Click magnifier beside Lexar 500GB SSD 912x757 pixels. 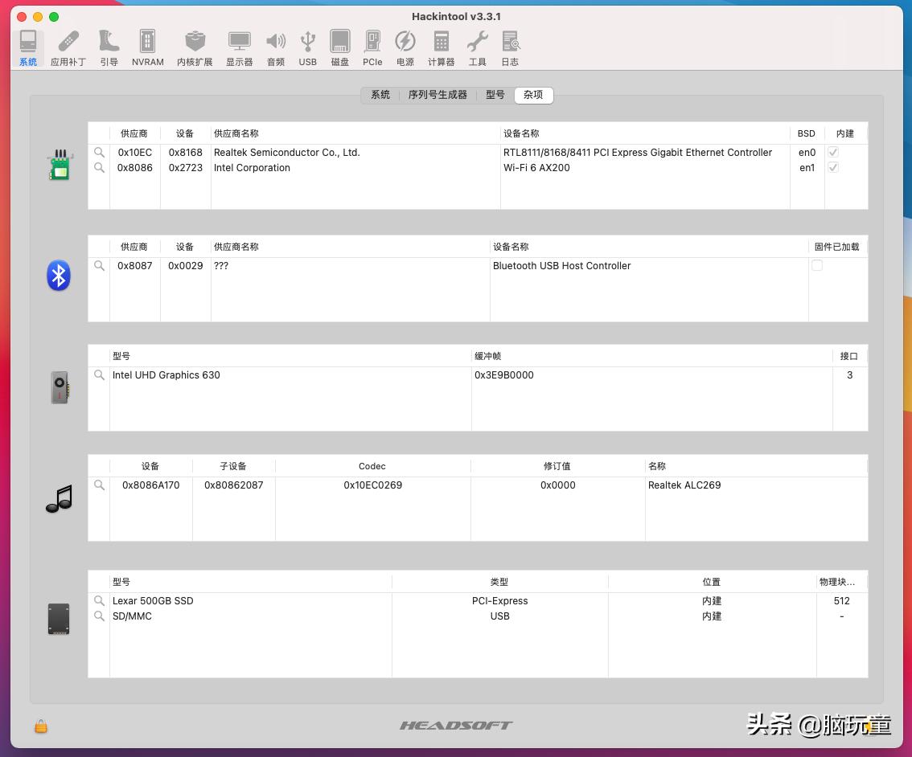point(99,601)
